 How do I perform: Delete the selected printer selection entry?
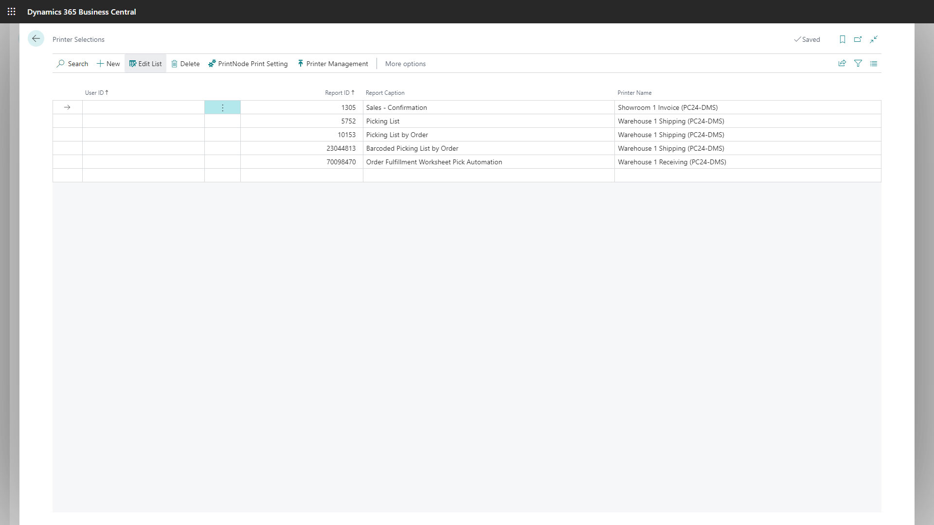[185, 64]
